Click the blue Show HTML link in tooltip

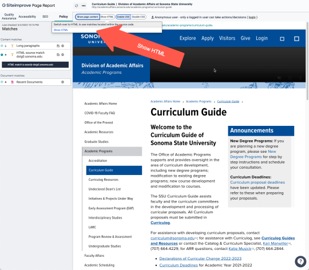pyautogui.click(x=61, y=30)
